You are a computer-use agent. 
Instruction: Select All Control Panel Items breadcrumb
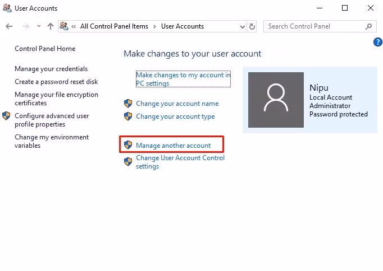[114, 26]
